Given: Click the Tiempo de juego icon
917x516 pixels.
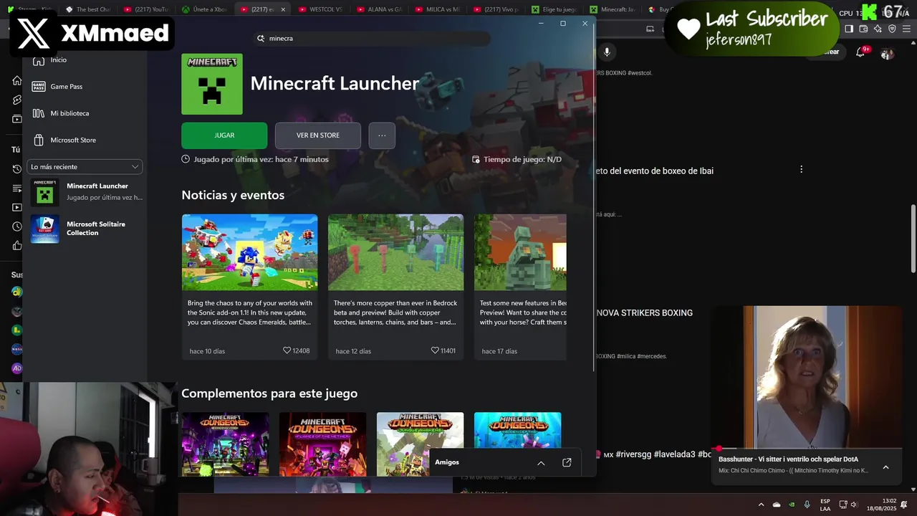Looking at the screenshot, I should pyautogui.click(x=476, y=160).
